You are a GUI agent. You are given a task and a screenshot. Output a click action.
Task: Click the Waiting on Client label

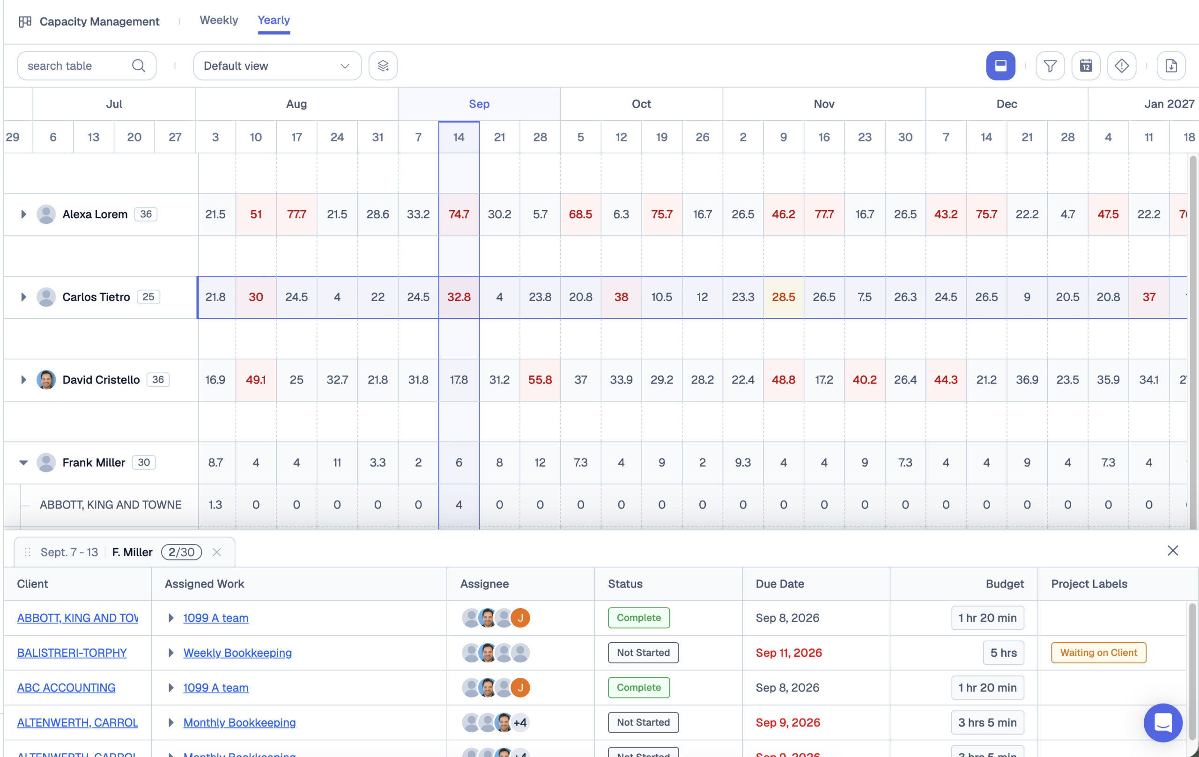tap(1098, 653)
